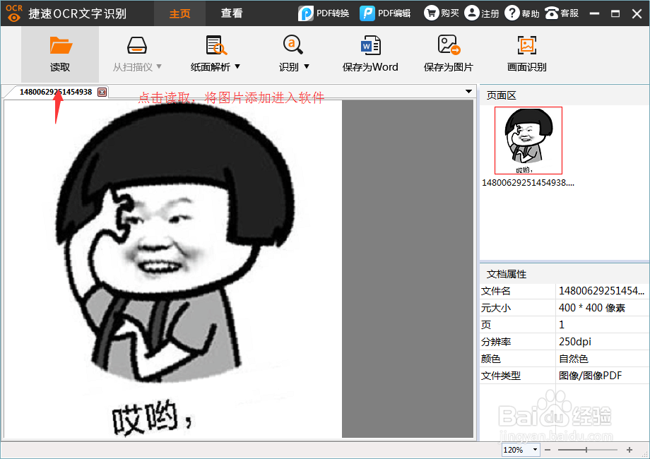The width and height of the screenshot is (650, 459).
Task: Click the 购买 purchase button
Action: tap(441, 13)
